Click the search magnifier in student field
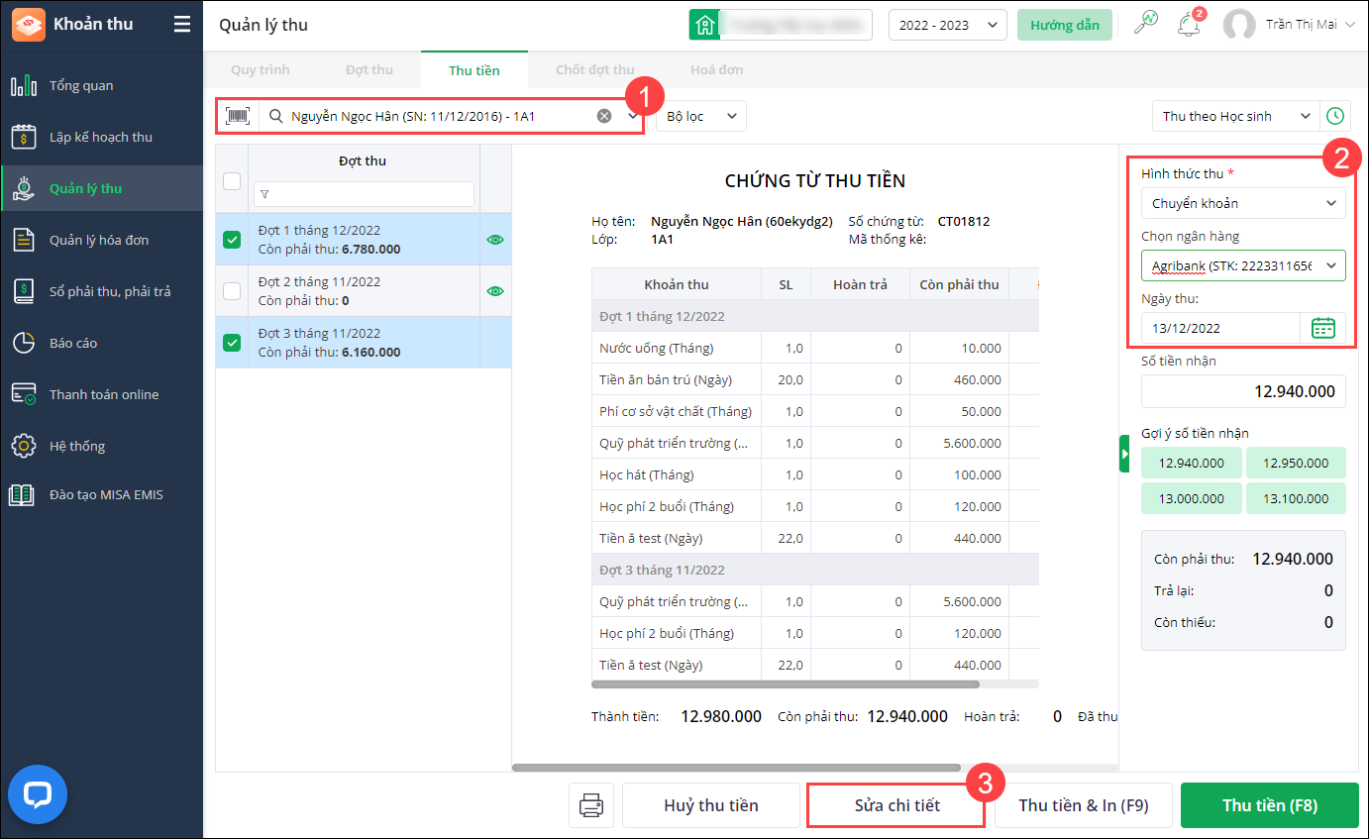 coord(276,116)
